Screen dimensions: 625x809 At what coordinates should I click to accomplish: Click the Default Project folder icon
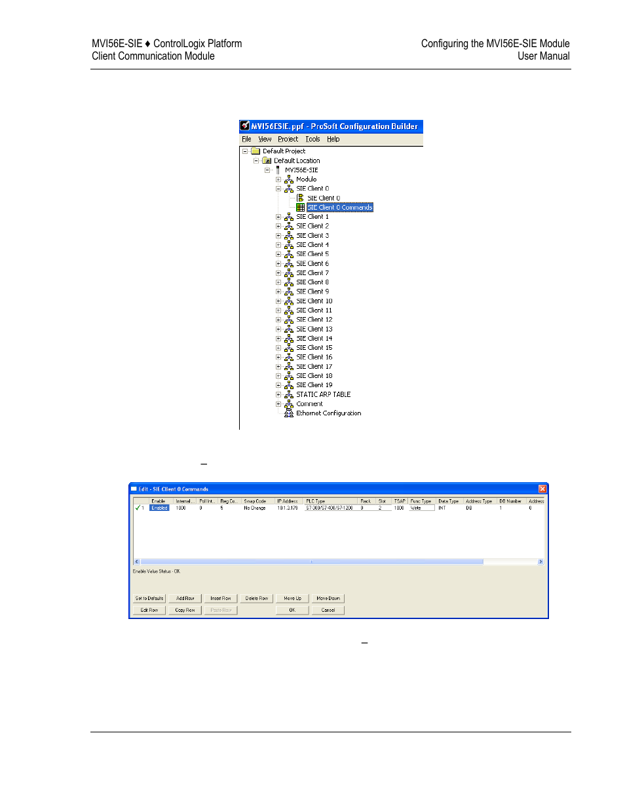click(256, 151)
